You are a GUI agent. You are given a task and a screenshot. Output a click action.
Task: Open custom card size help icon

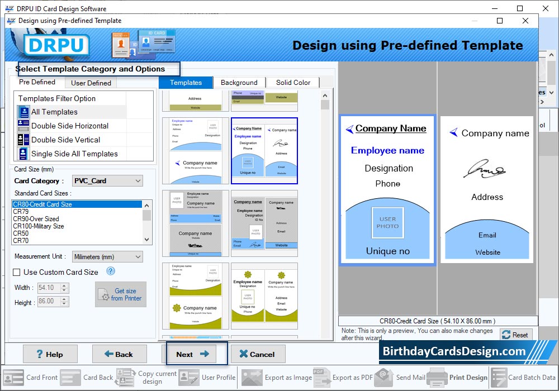pyautogui.click(x=111, y=271)
